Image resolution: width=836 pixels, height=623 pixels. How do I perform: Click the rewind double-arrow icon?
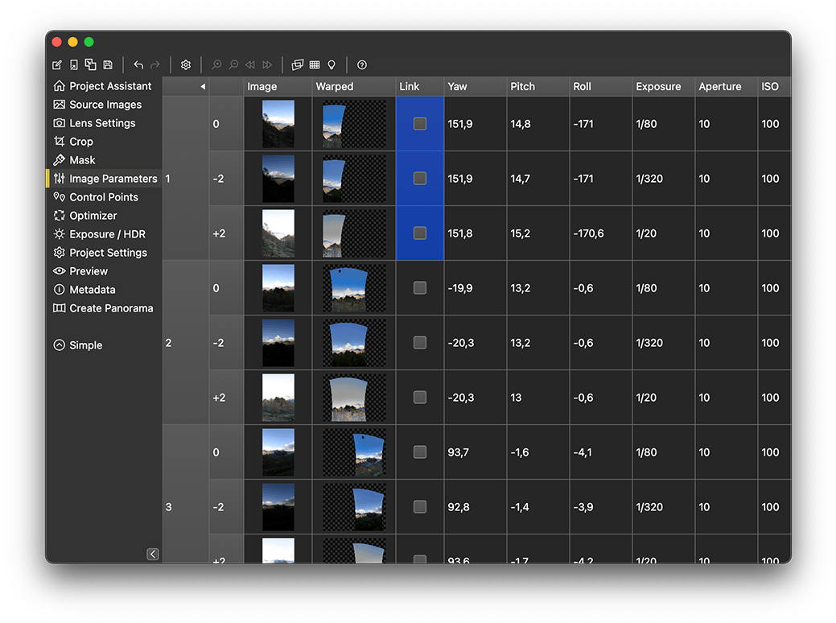(x=250, y=64)
